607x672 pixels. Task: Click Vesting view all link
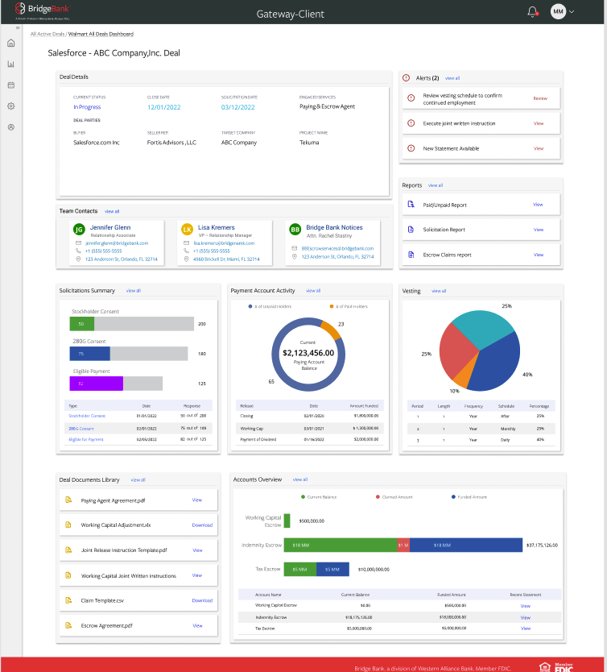[x=438, y=291]
